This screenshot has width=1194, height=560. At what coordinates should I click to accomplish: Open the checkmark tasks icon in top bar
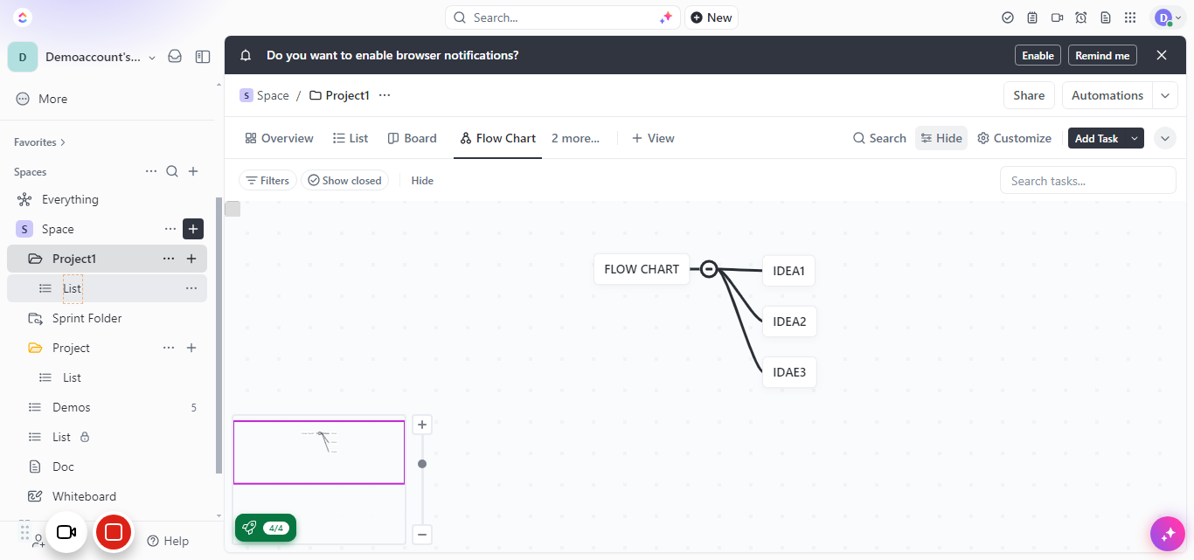[1008, 17]
